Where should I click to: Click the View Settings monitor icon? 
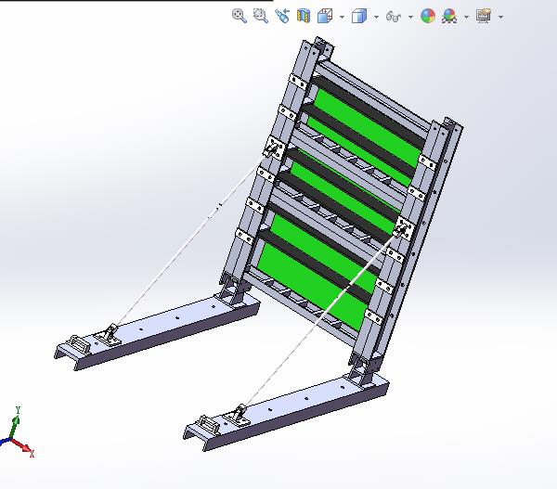(x=484, y=16)
